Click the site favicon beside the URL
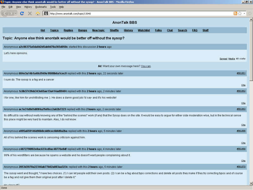This screenshot has height=190, width=253. click(46, 14)
